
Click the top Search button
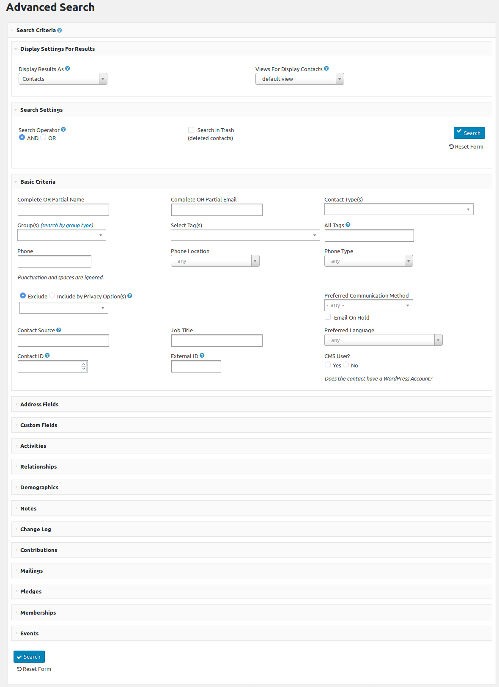(x=469, y=133)
